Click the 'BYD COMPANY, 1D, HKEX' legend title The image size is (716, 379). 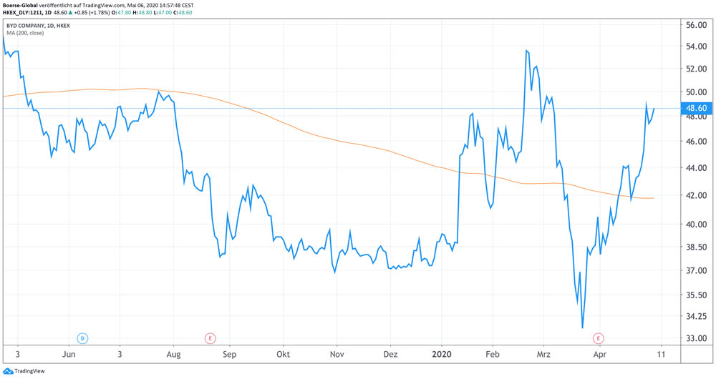pyautogui.click(x=38, y=26)
